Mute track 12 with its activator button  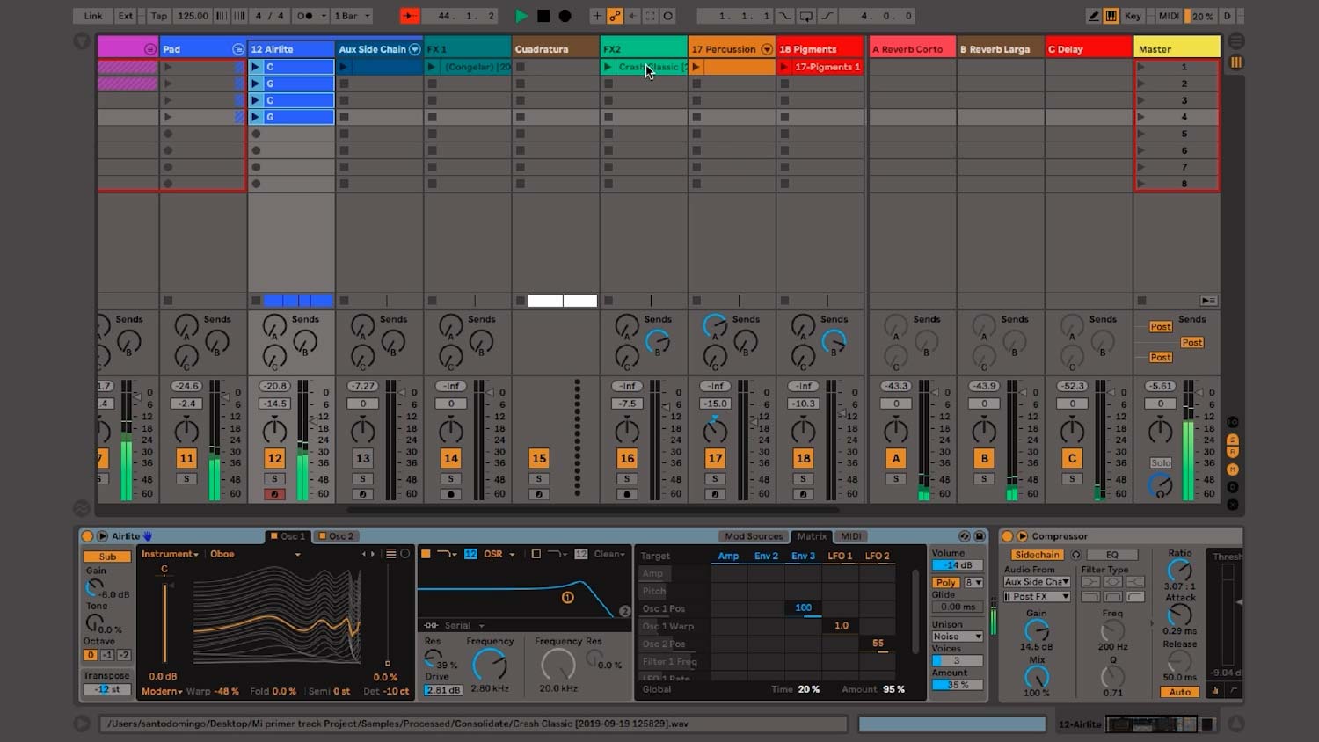274,458
